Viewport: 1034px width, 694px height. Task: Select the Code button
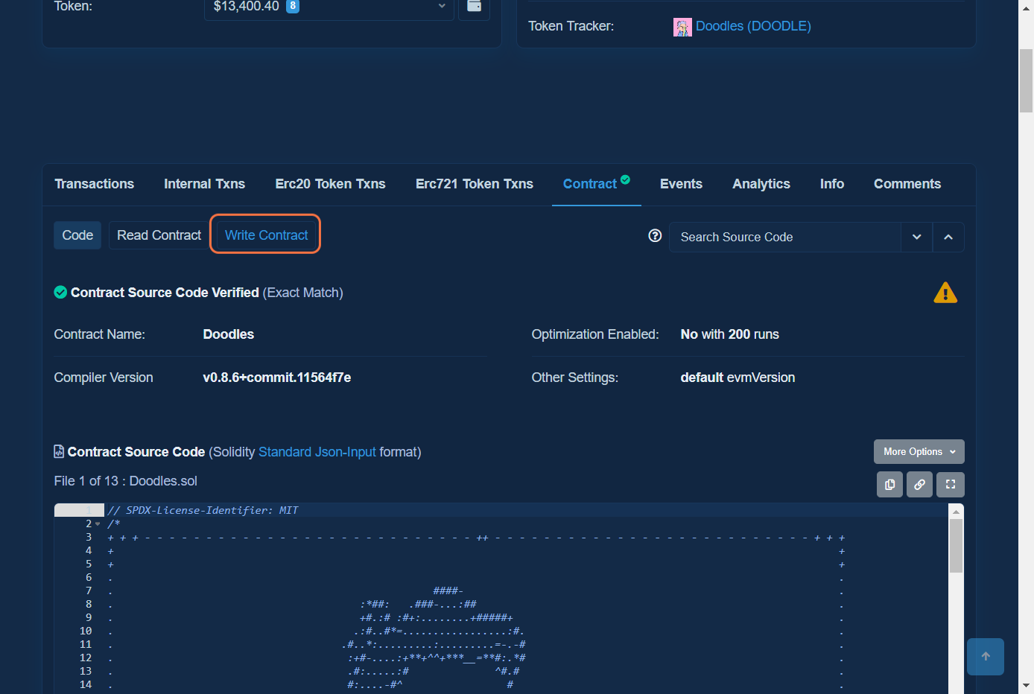pyautogui.click(x=77, y=235)
